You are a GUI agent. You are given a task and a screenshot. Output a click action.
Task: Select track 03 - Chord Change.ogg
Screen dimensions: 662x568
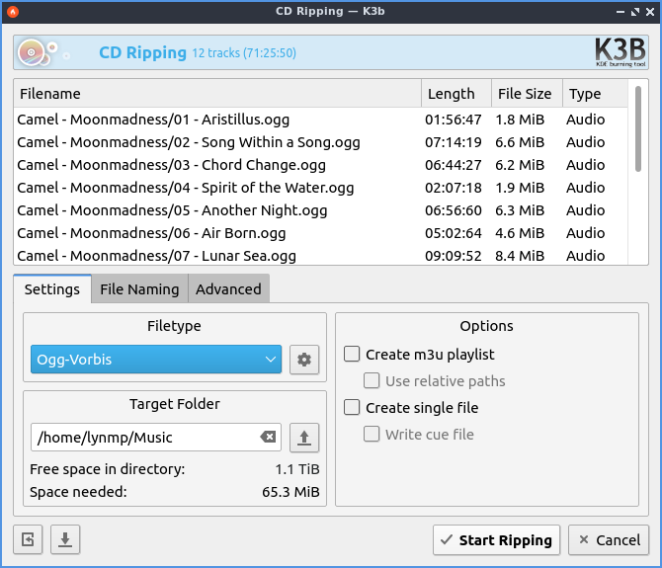[171, 165]
